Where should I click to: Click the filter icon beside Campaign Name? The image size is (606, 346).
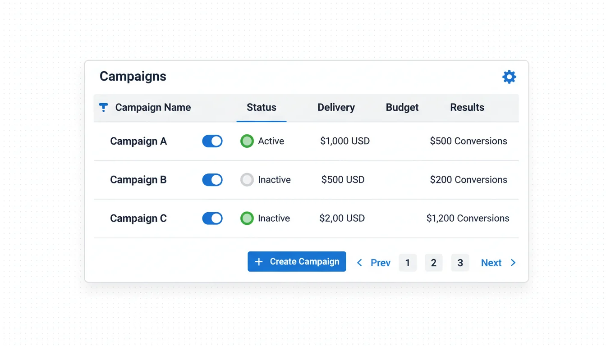(103, 107)
